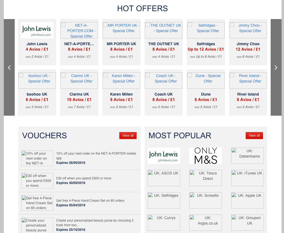Click 'was 7 Avios / £1' text
Screen dimensions: 284x233
click(79, 107)
